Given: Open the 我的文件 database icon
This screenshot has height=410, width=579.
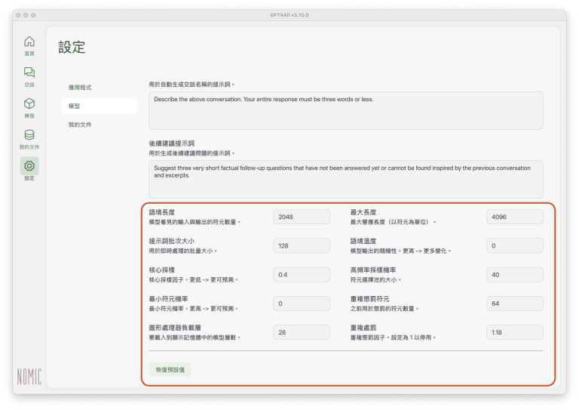Looking at the screenshot, I should 29,135.
